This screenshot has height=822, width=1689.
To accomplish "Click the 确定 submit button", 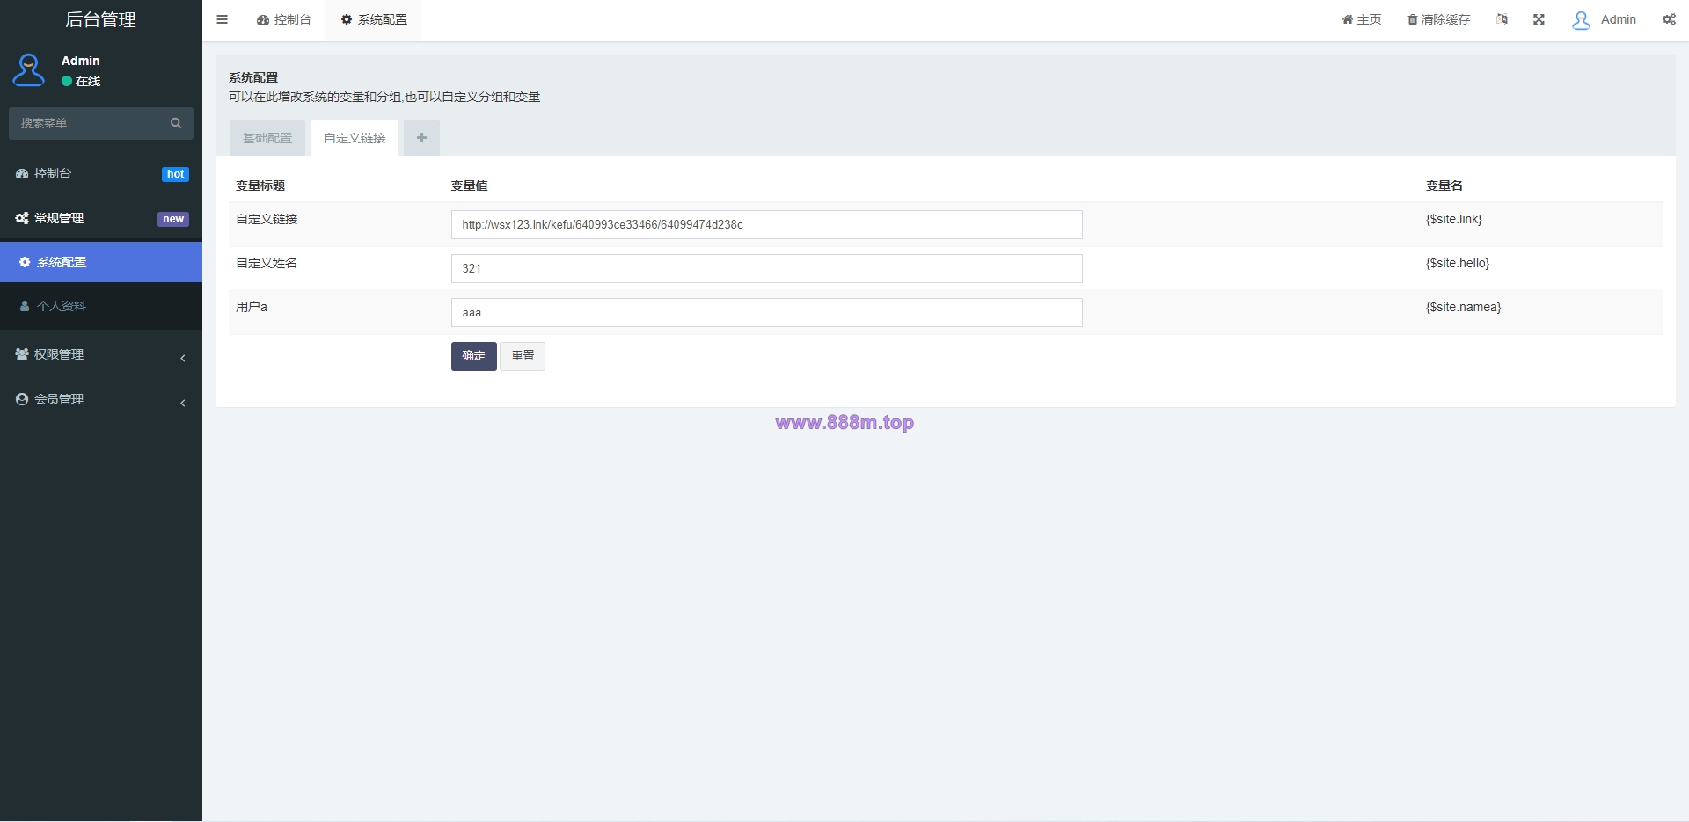I will coord(474,356).
